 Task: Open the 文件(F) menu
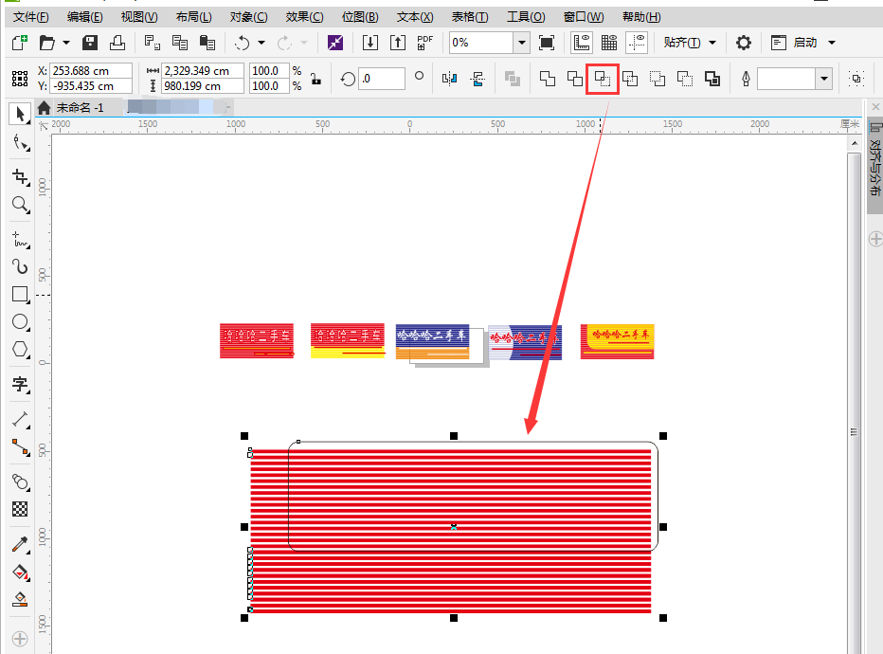(31, 17)
